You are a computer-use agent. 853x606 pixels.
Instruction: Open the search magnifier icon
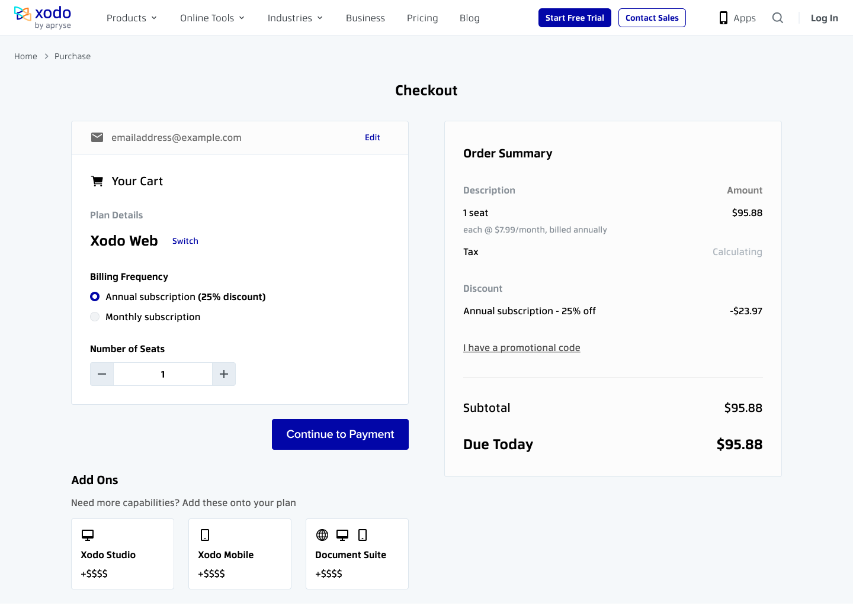point(778,18)
